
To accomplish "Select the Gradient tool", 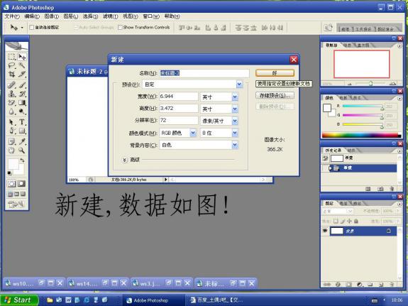I will click(x=22, y=103).
